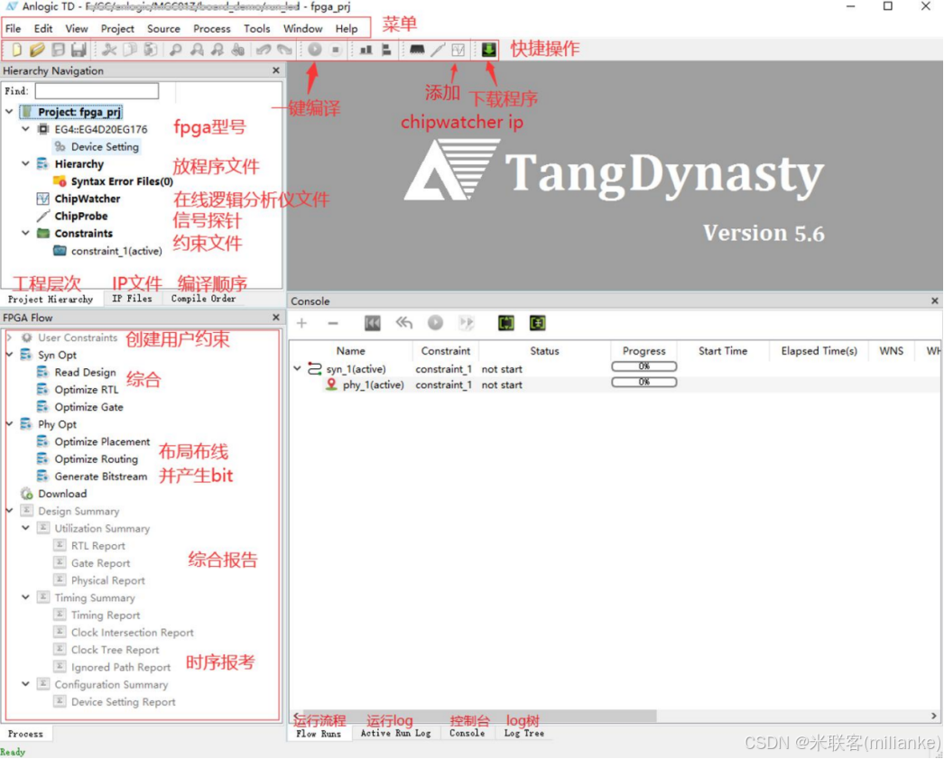Image resolution: width=944 pixels, height=759 pixels.
Task: Collapse the Phy Opt flow node
Action: click(9, 424)
